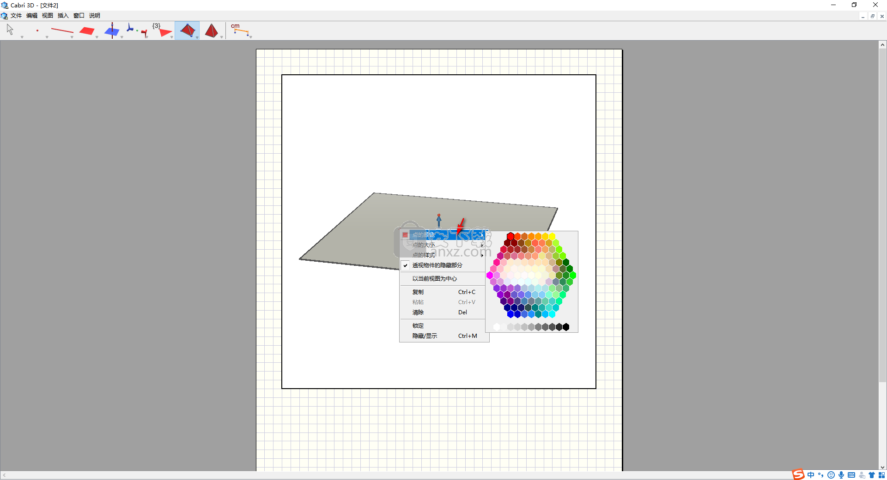Screen dimensions: 887x480
Task: Choose 以当前视图为中心 from context menu
Action: (x=442, y=279)
